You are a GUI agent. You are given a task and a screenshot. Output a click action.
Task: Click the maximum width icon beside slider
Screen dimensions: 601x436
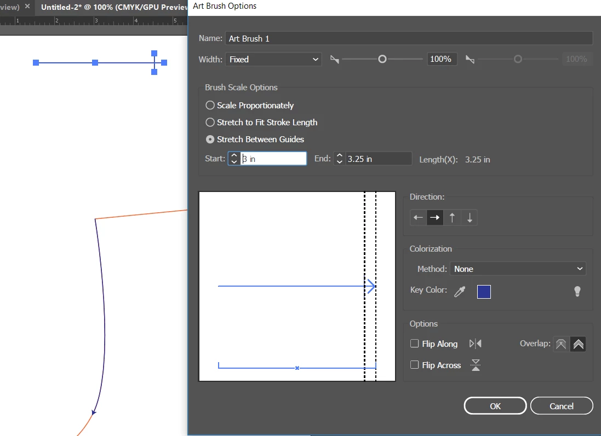470,59
